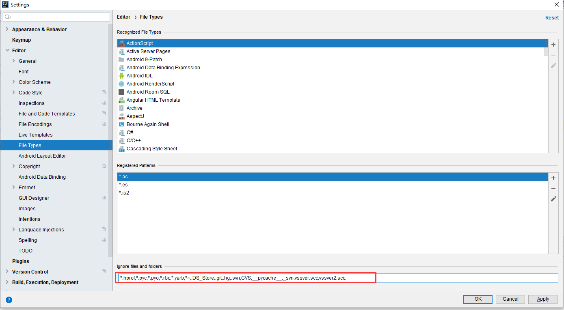
Task: Add a new recognized file type
Action: [553, 45]
